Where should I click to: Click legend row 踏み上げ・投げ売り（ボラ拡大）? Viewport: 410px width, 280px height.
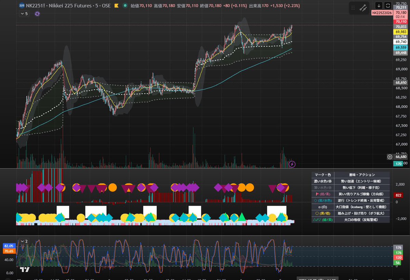(x=362, y=213)
